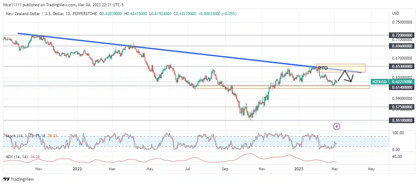Click the current price 0.62219000 label
The height and width of the screenshot is (185, 419).
[x=402, y=82]
